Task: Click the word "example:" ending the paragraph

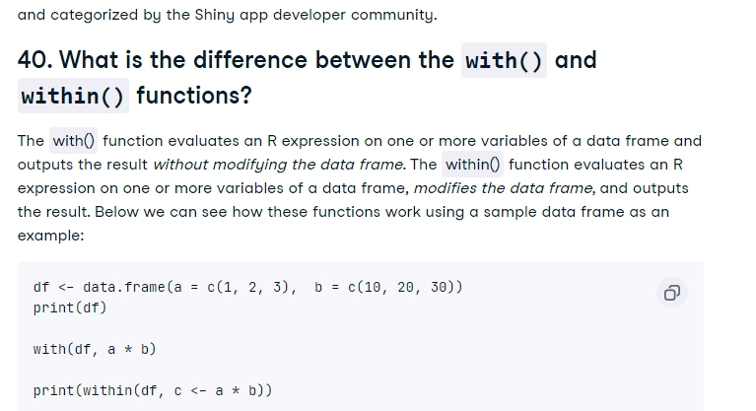Action: (50, 236)
